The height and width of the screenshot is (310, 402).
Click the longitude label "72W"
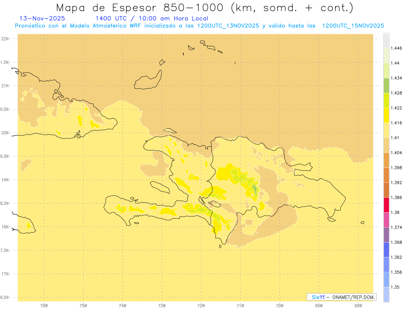click(x=201, y=305)
